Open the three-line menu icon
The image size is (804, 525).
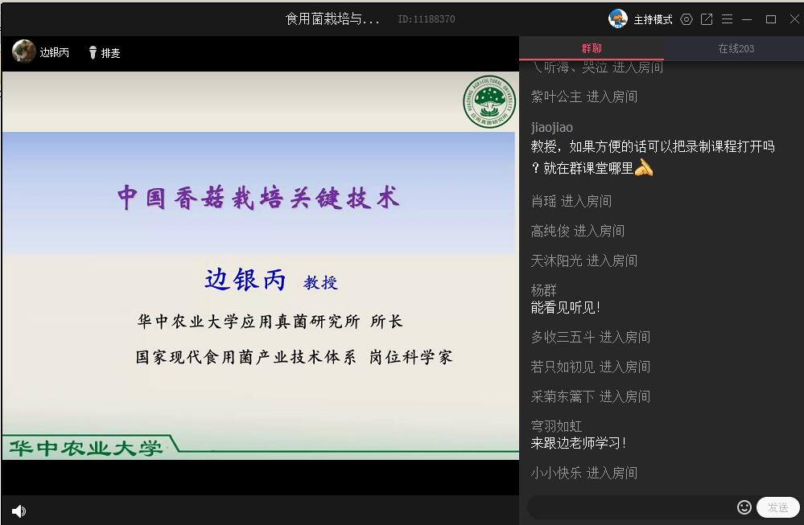tap(727, 19)
